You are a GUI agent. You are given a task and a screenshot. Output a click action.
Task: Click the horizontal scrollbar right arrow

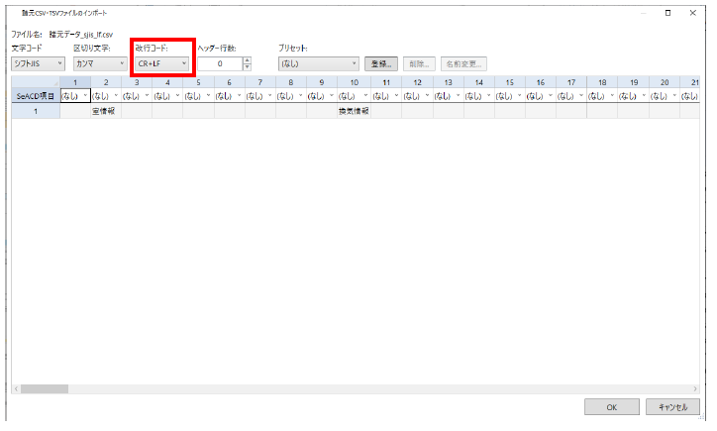tap(697, 388)
